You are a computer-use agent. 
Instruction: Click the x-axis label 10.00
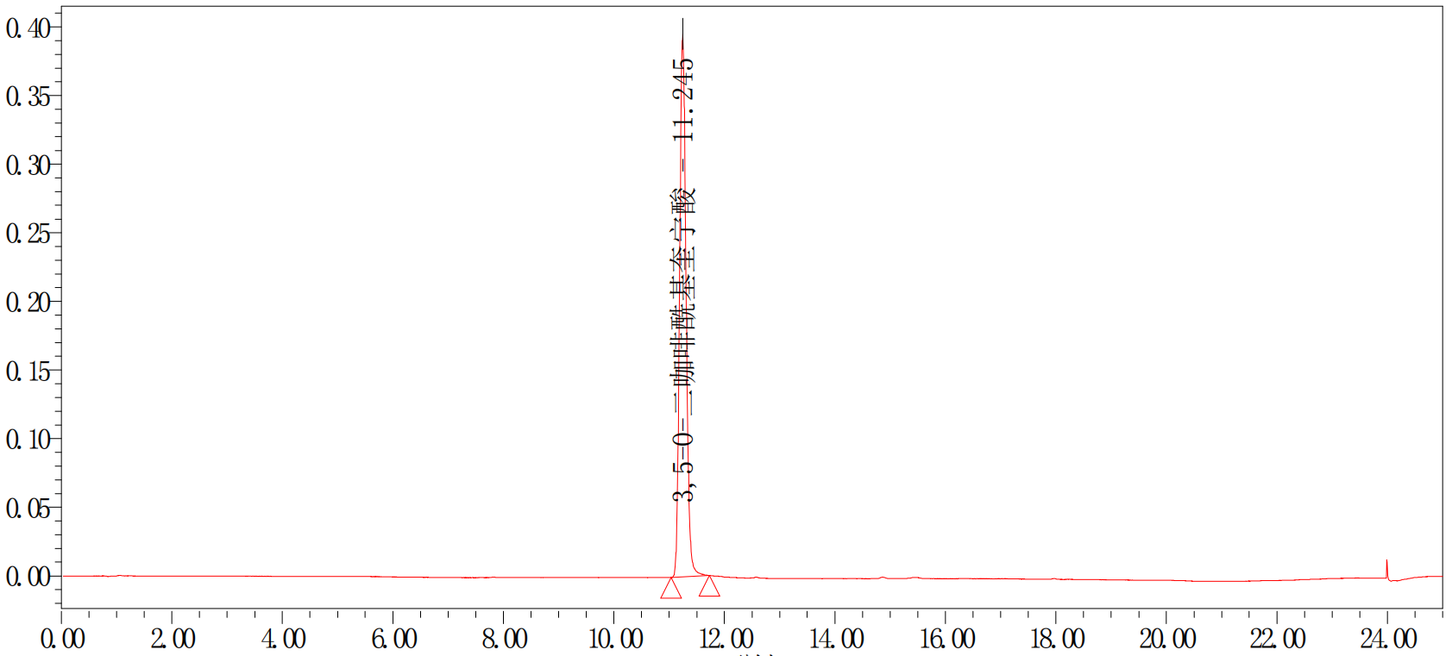coord(615,640)
